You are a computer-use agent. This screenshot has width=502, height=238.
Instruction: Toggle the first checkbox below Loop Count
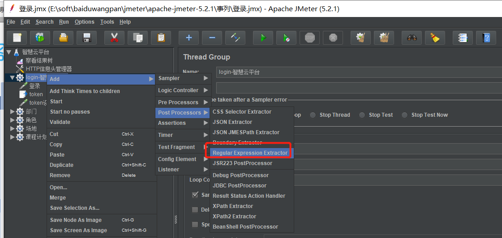pos(195,195)
